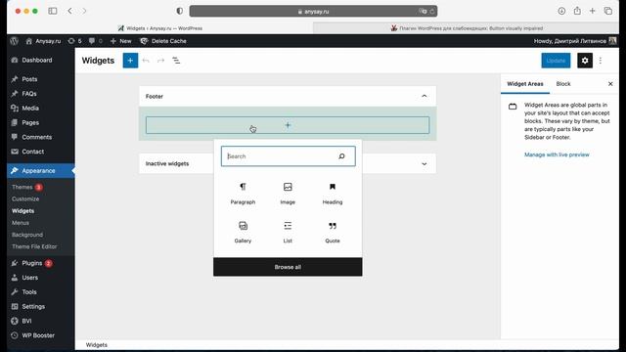Open the List View icon
626x352 pixels.
pyautogui.click(x=176, y=61)
